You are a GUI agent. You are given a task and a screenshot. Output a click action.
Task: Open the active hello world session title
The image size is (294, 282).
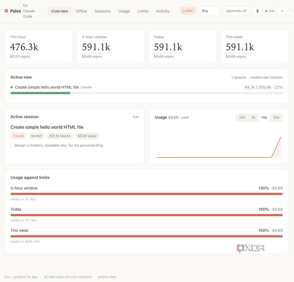(x=47, y=127)
